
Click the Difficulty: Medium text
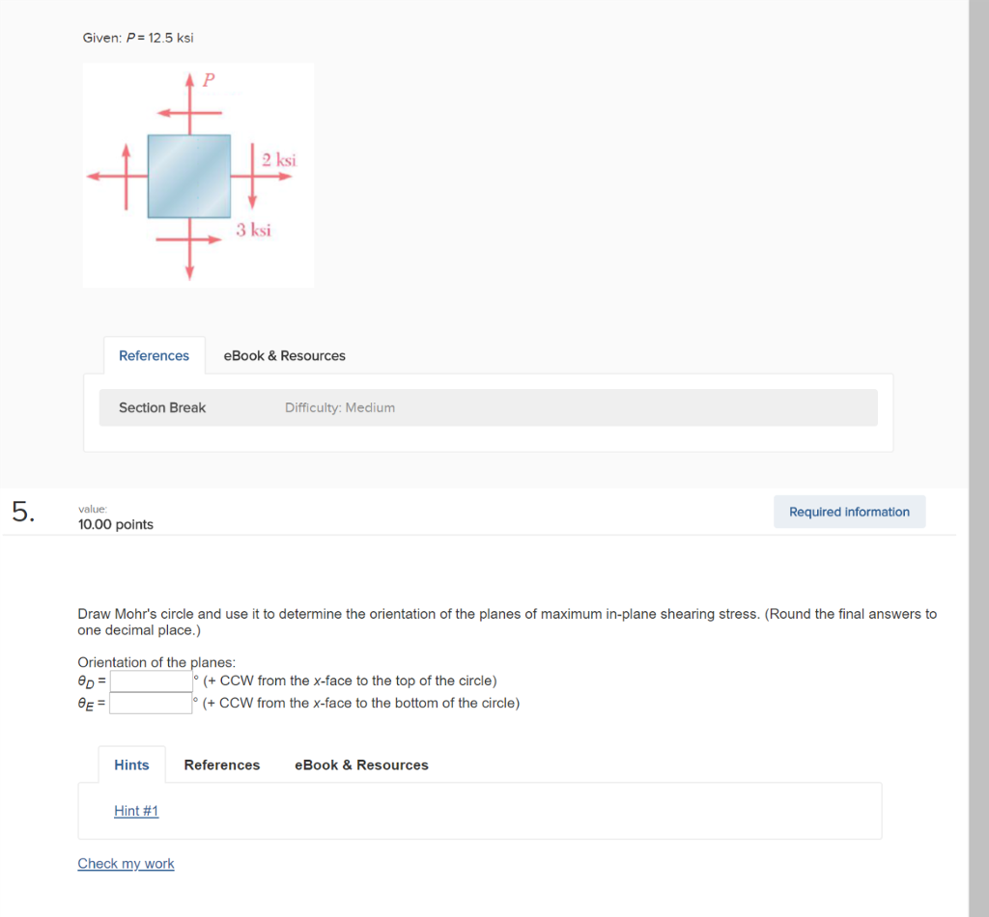(340, 407)
